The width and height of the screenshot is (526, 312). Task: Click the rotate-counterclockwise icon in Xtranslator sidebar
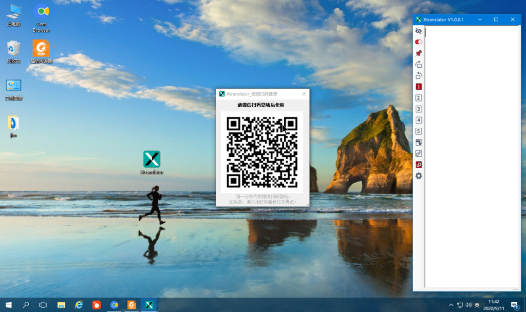pos(418,75)
